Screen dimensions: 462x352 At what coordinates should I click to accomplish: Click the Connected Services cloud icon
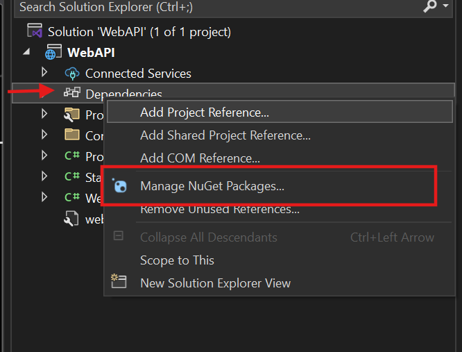point(71,73)
